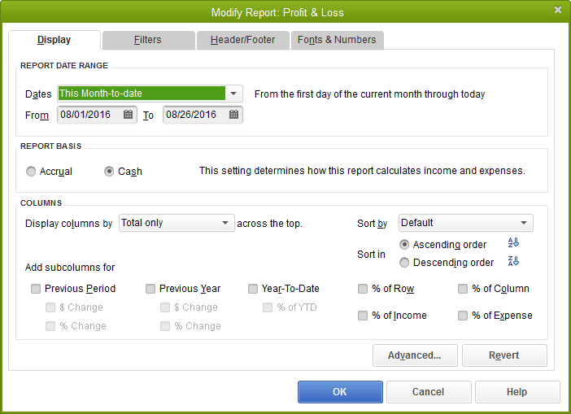
Task: Go to the Fonts & Numbers tab
Action: coord(337,40)
